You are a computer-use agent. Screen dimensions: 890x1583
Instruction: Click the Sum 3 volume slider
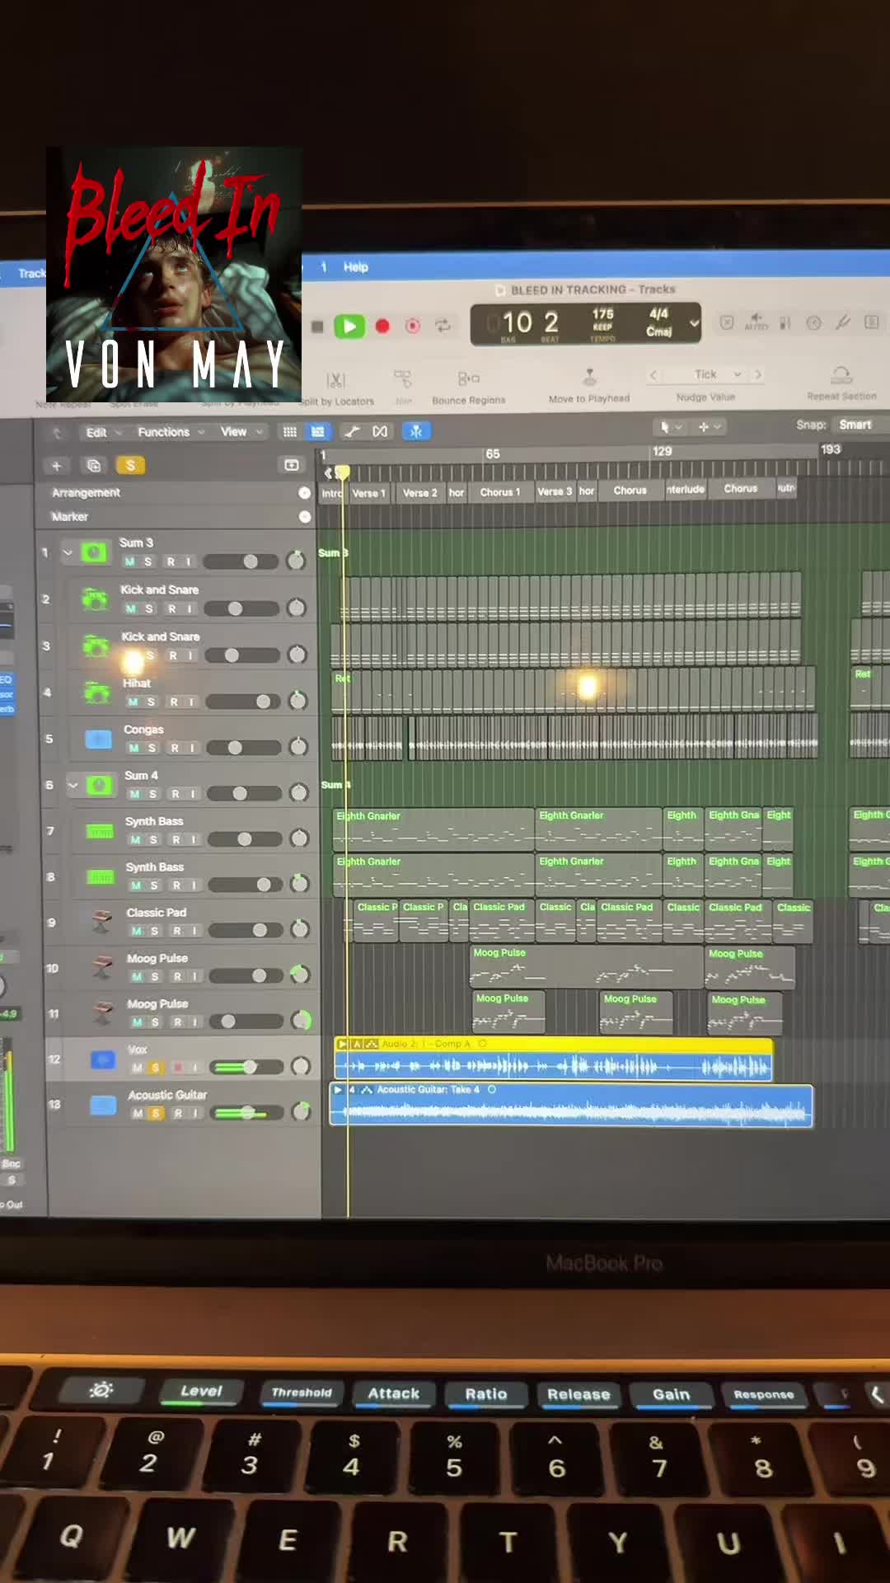[x=241, y=561]
